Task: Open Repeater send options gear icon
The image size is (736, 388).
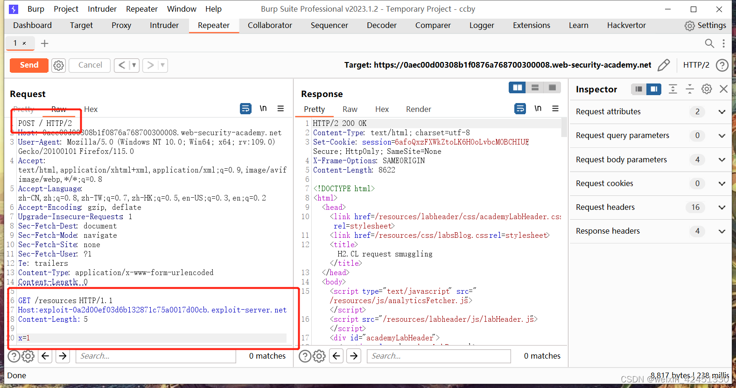Action: pyautogui.click(x=58, y=65)
